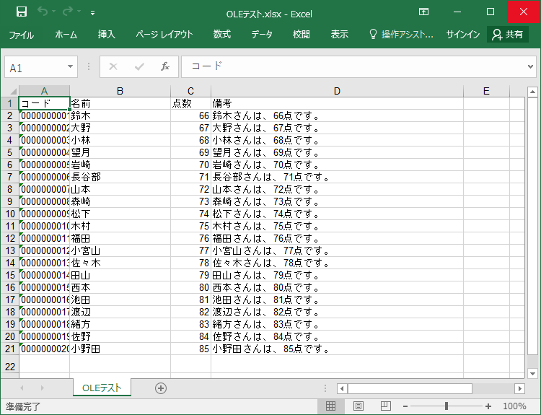Select row 12 header
Screen dimensions: 541x415
[x=10, y=238]
